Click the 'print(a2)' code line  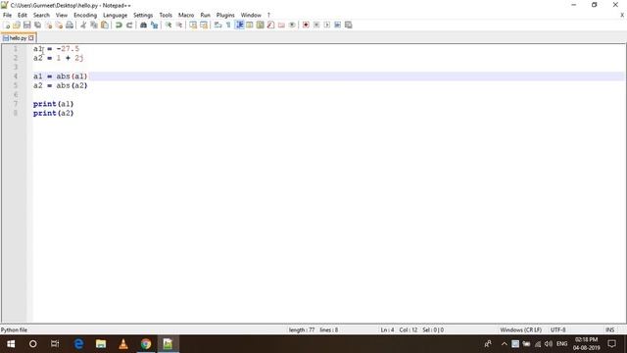(x=54, y=113)
